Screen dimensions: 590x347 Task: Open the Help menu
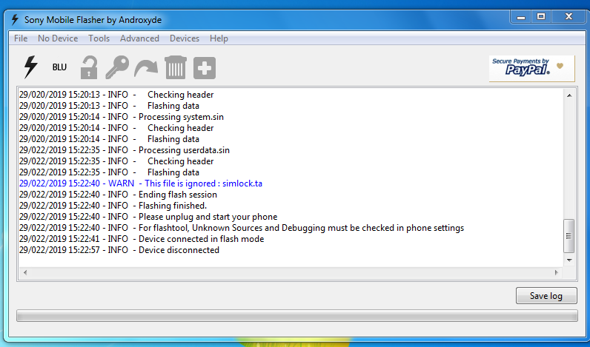(219, 38)
